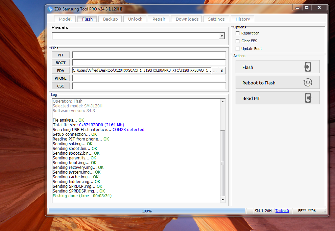Image resolution: width=335 pixels, height=231 pixels.
Task: Click the CSC file button
Action: click(x=61, y=86)
